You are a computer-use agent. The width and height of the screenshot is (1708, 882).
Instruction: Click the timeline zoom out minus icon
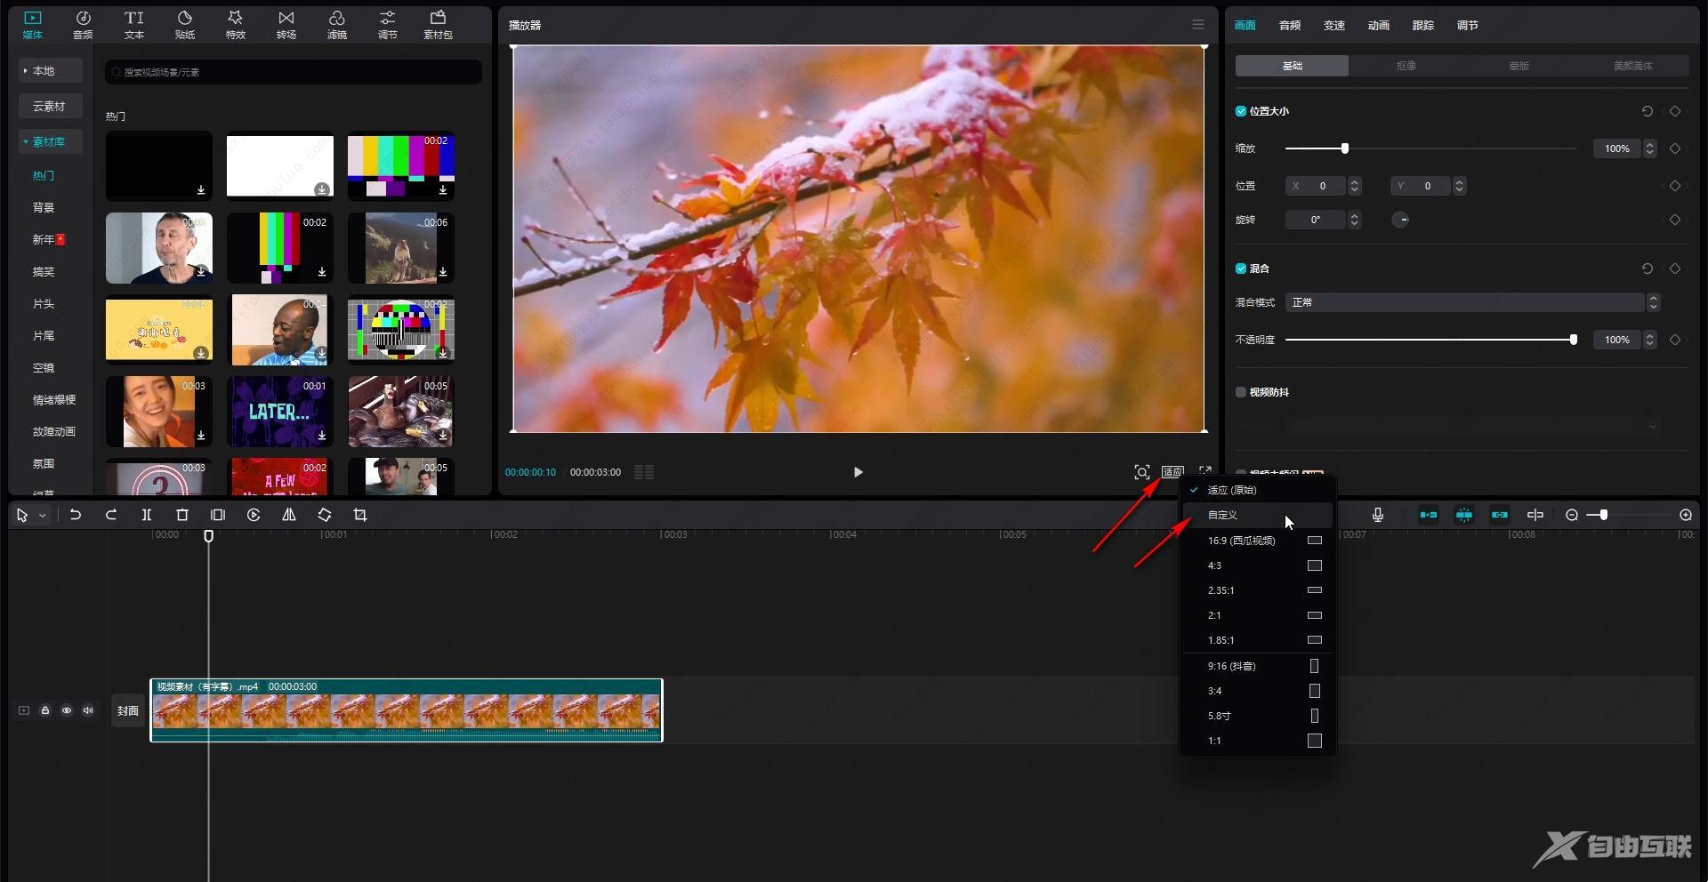pos(1572,515)
